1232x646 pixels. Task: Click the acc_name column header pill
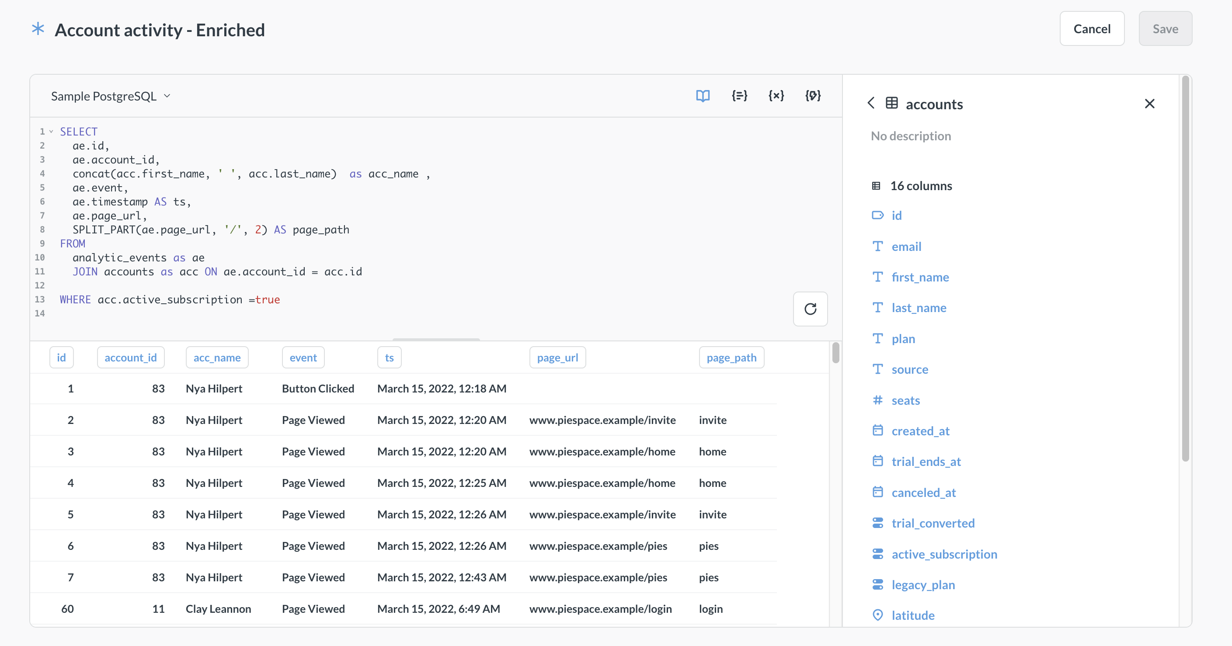(217, 357)
